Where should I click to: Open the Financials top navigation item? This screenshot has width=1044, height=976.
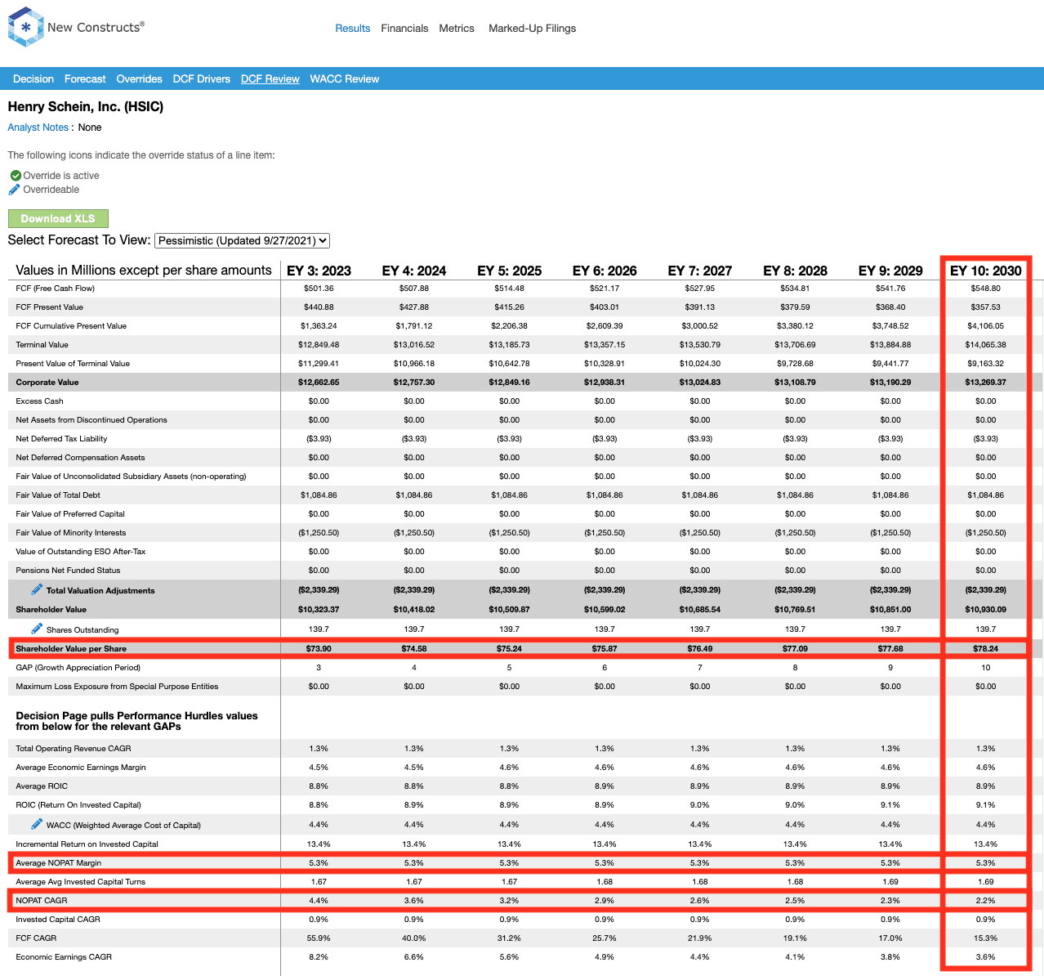coord(404,29)
